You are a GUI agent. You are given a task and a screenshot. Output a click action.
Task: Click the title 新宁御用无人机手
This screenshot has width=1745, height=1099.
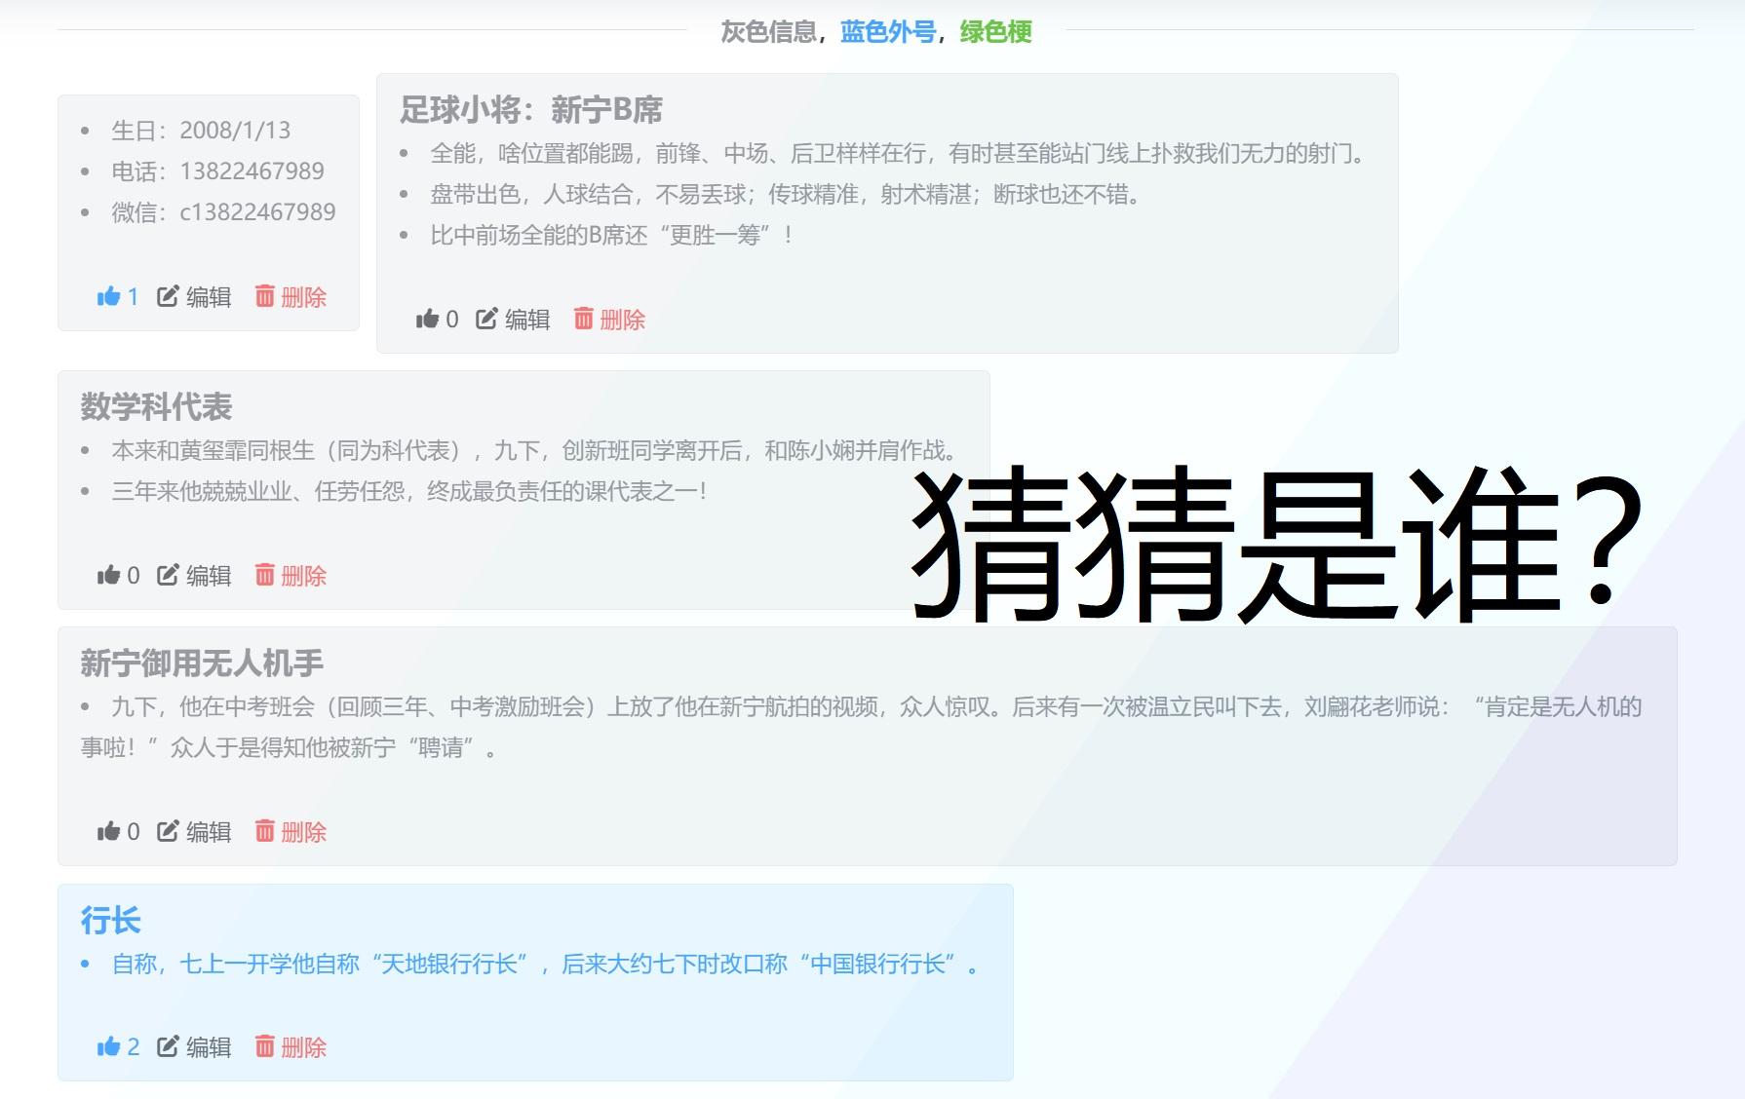[202, 663]
